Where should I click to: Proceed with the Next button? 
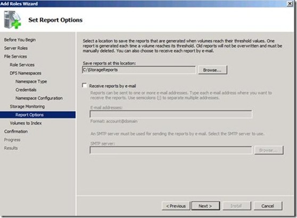205,206
